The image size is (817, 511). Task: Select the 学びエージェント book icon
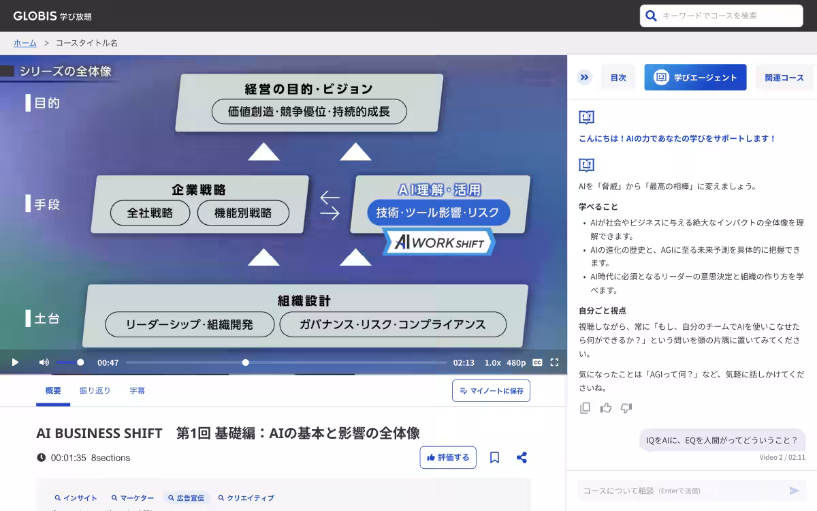pos(660,77)
